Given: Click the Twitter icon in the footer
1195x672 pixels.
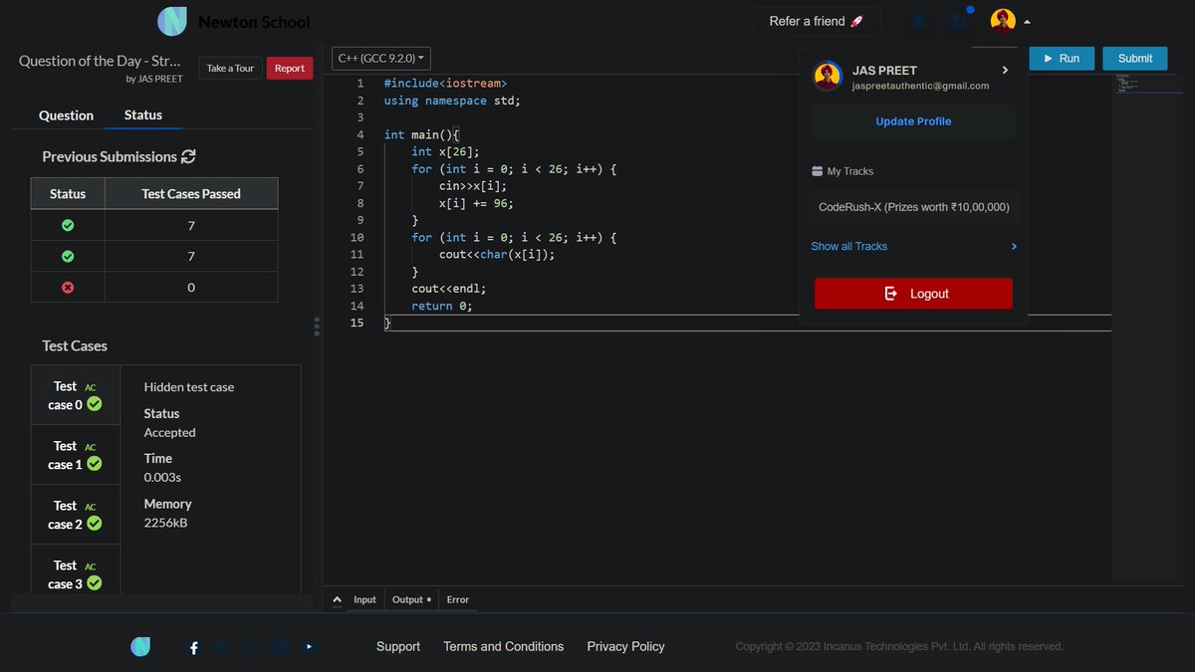Looking at the screenshot, I should pyautogui.click(x=221, y=647).
